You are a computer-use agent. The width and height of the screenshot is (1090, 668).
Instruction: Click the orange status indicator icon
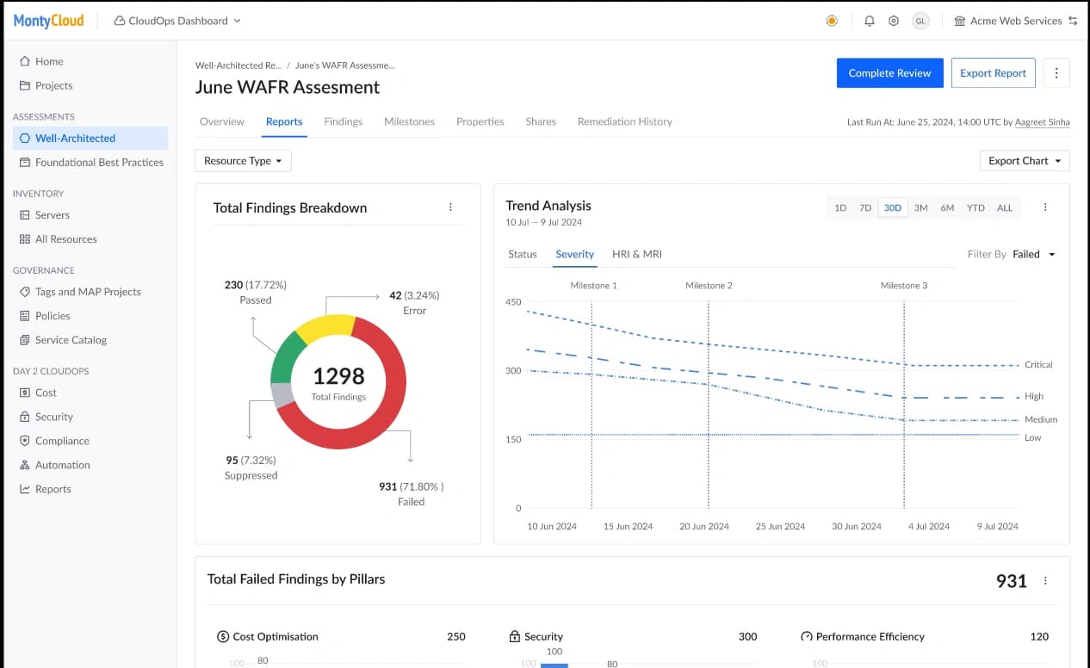tap(832, 21)
